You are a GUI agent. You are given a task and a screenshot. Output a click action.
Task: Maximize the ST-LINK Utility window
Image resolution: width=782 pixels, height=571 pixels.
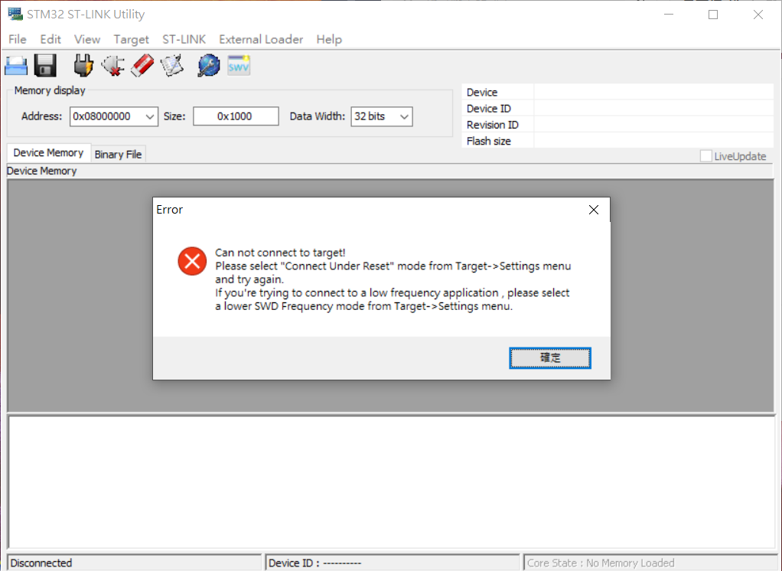[713, 15]
